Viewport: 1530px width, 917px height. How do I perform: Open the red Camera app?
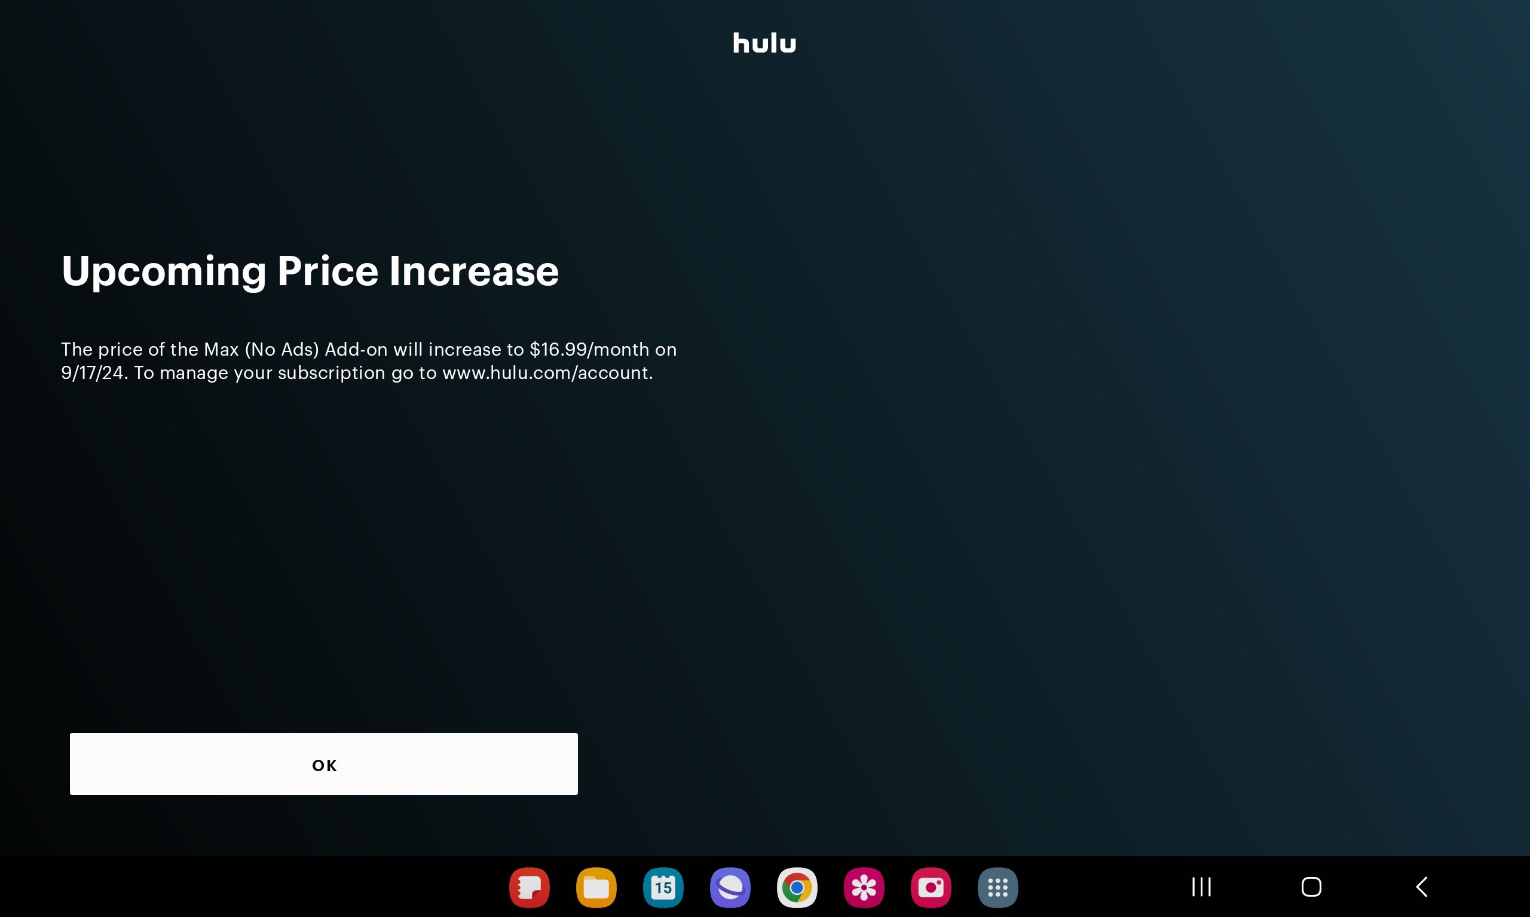point(931,887)
